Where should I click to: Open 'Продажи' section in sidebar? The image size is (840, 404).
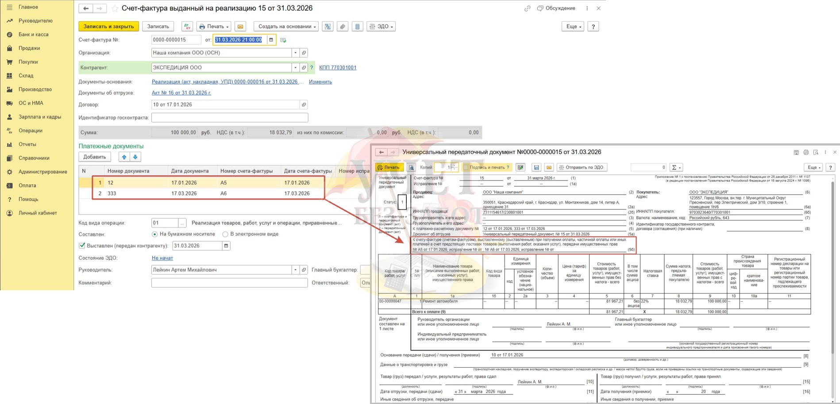[29, 48]
